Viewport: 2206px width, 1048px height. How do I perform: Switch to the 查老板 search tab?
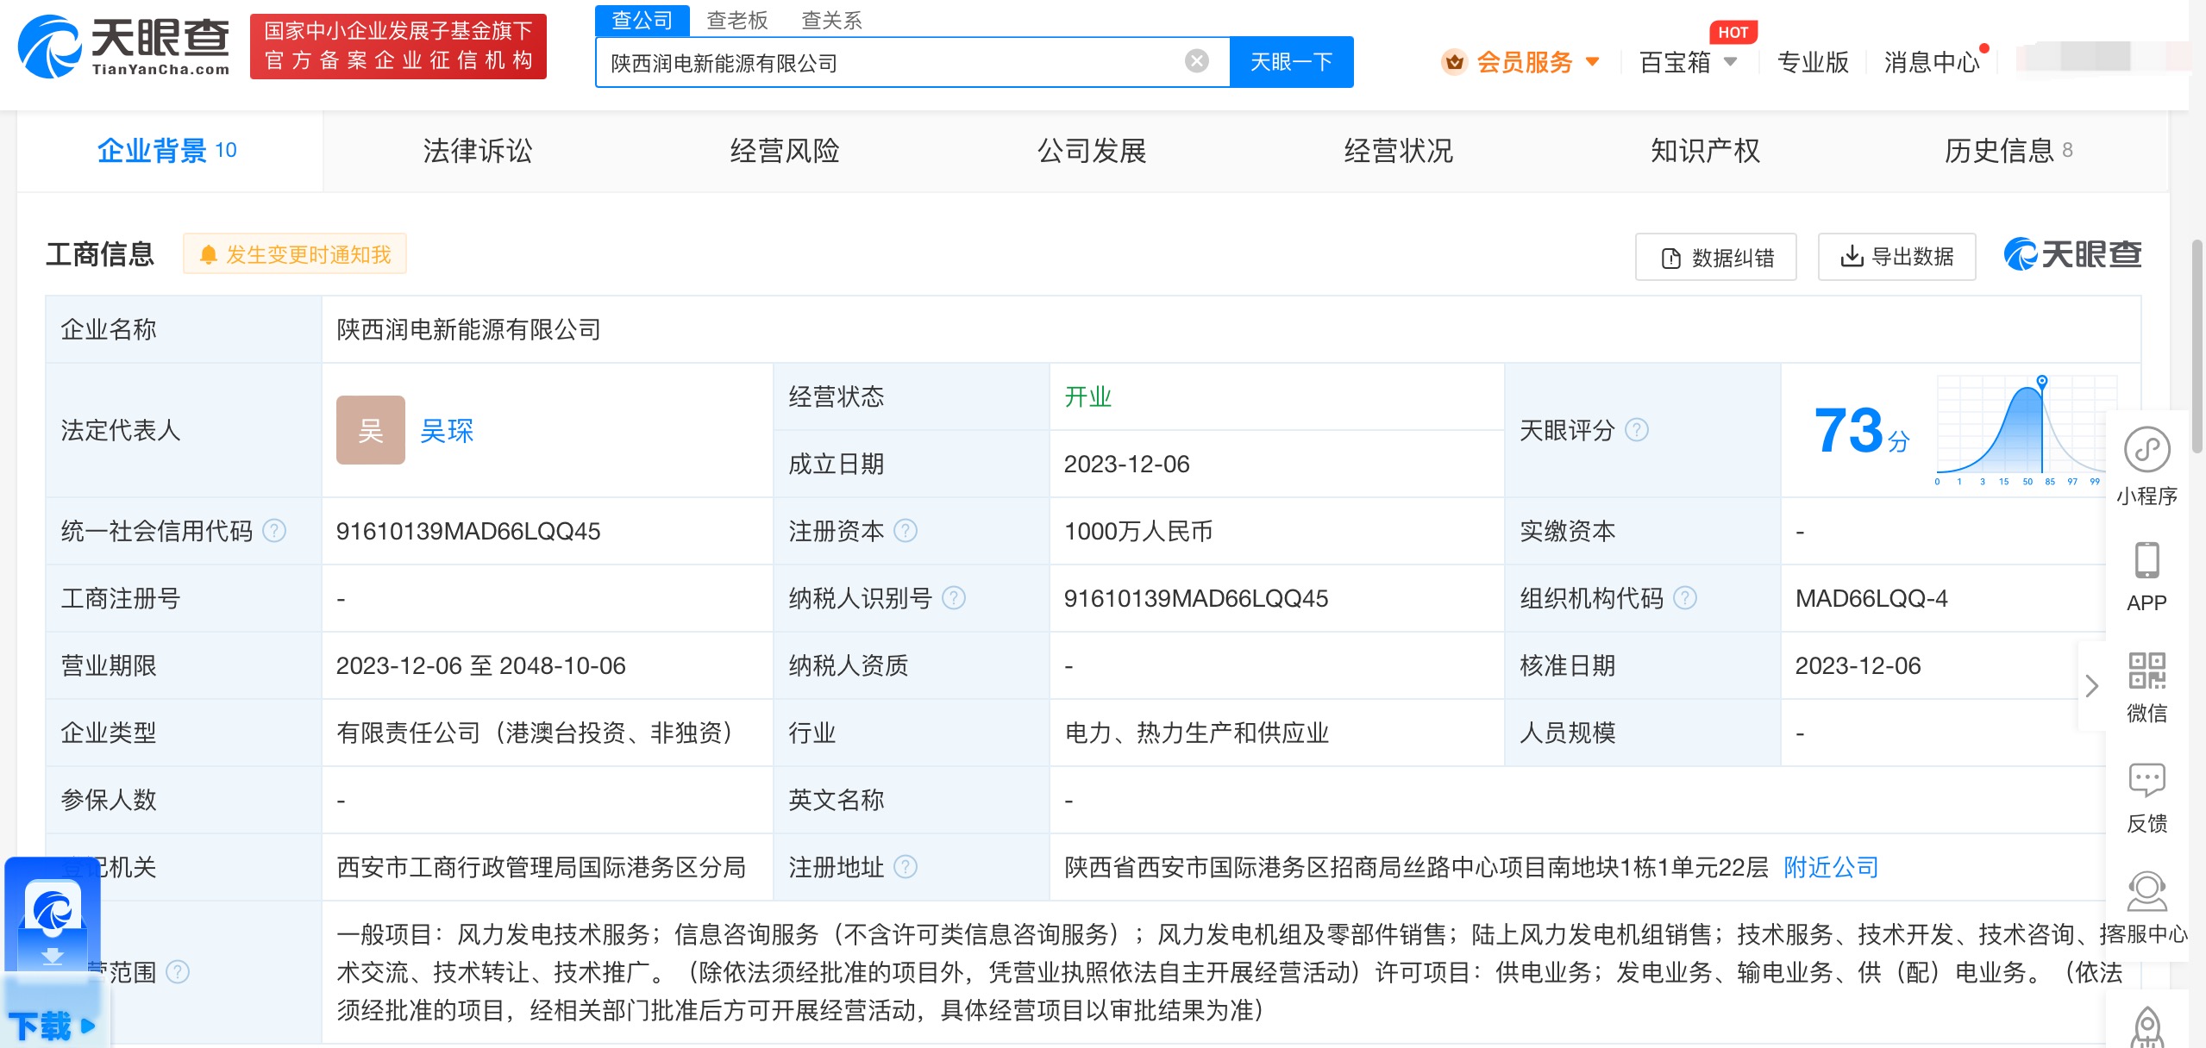click(737, 20)
